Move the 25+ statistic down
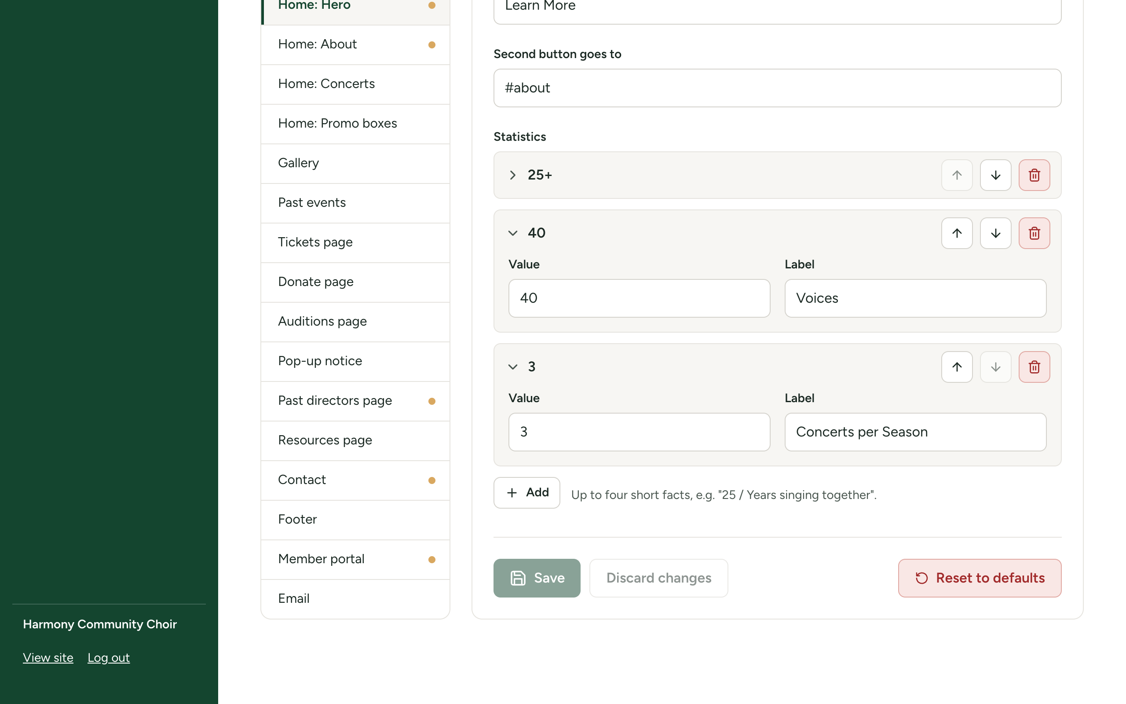This screenshot has width=1126, height=704. [995, 175]
